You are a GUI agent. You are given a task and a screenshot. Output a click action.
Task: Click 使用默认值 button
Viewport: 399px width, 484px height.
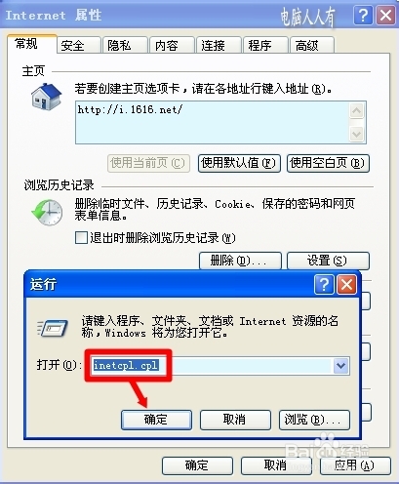239,163
